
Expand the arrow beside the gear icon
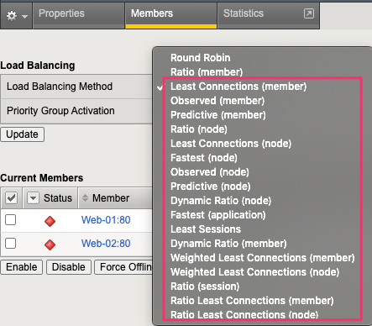[x=24, y=17]
